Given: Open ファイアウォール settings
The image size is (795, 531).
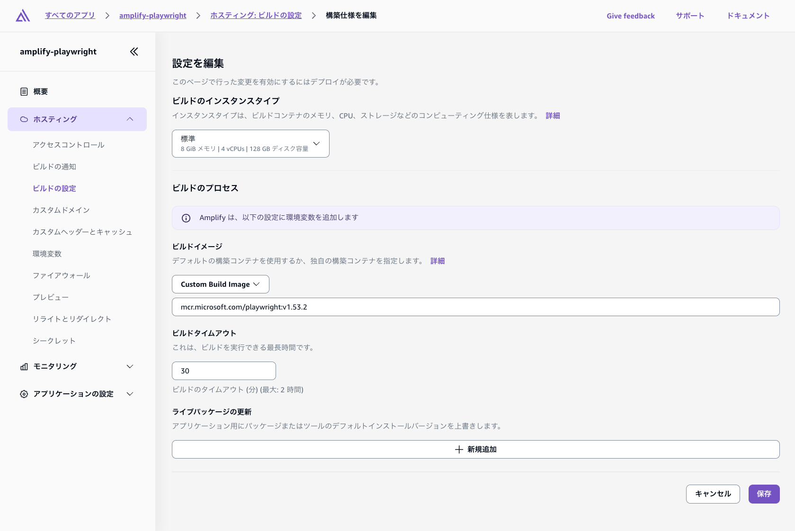Looking at the screenshot, I should coord(62,275).
